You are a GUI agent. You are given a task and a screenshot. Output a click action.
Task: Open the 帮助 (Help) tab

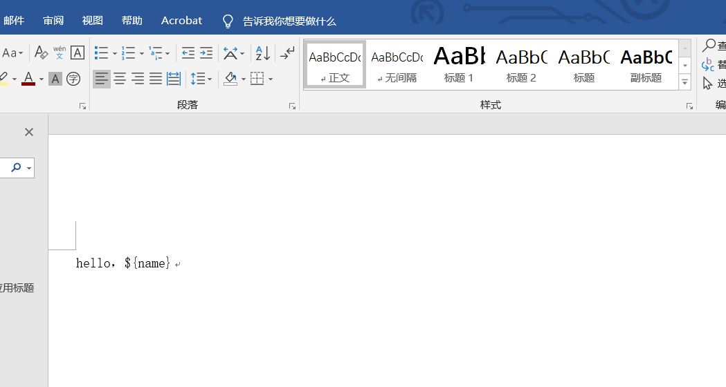(132, 21)
